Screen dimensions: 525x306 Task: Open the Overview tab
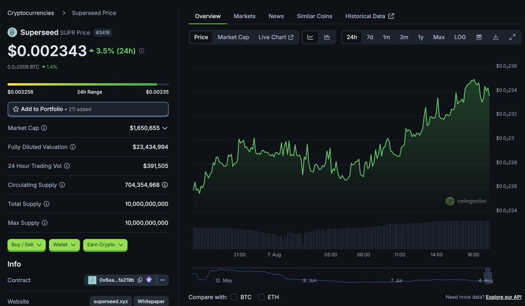(208, 16)
